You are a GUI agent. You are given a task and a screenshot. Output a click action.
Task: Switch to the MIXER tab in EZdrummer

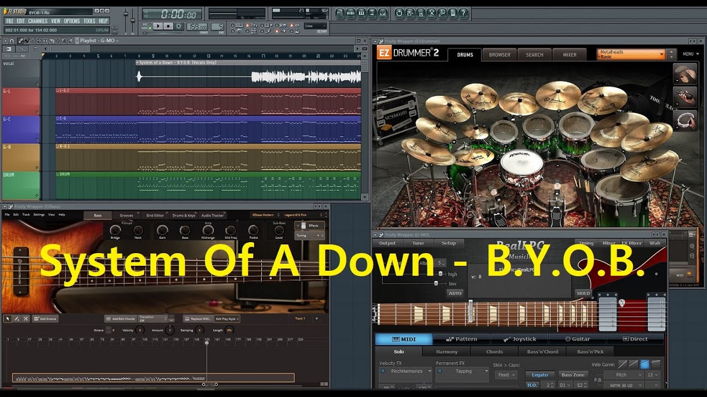pyautogui.click(x=569, y=55)
